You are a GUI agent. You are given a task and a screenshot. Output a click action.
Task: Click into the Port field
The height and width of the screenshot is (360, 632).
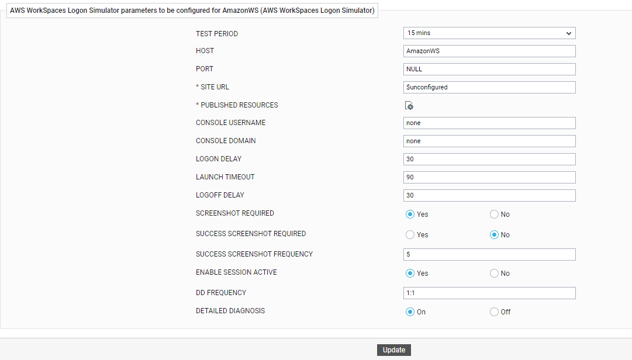[489, 70]
